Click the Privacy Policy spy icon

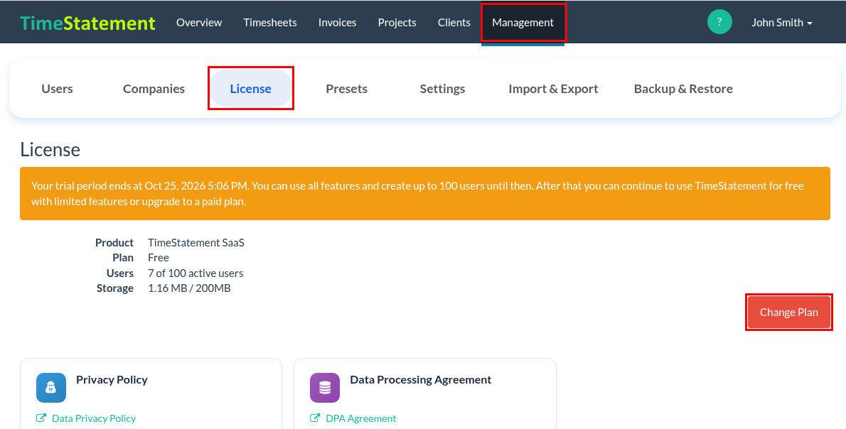(x=51, y=388)
